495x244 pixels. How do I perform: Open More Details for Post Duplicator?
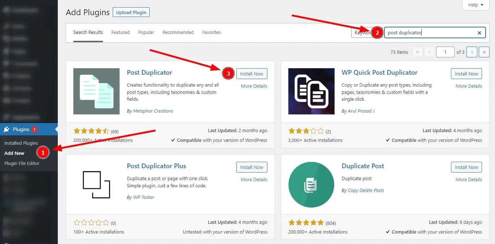[254, 86]
